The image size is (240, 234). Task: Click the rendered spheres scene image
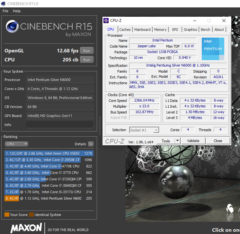coord(183,183)
